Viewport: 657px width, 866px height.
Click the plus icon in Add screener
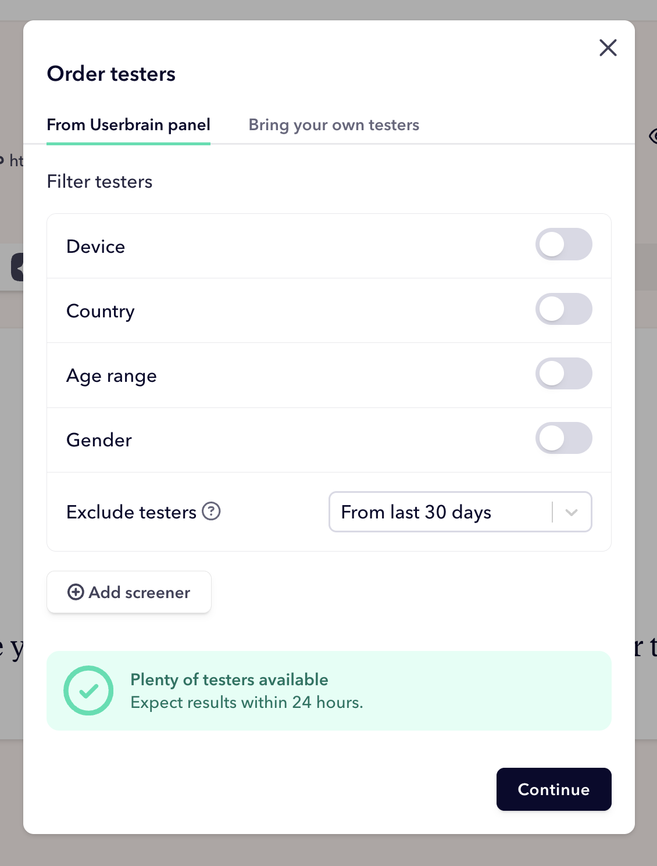tap(76, 592)
